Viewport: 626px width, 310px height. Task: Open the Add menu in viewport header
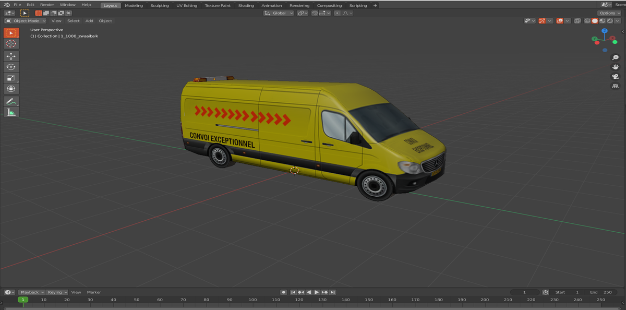coord(89,21)
